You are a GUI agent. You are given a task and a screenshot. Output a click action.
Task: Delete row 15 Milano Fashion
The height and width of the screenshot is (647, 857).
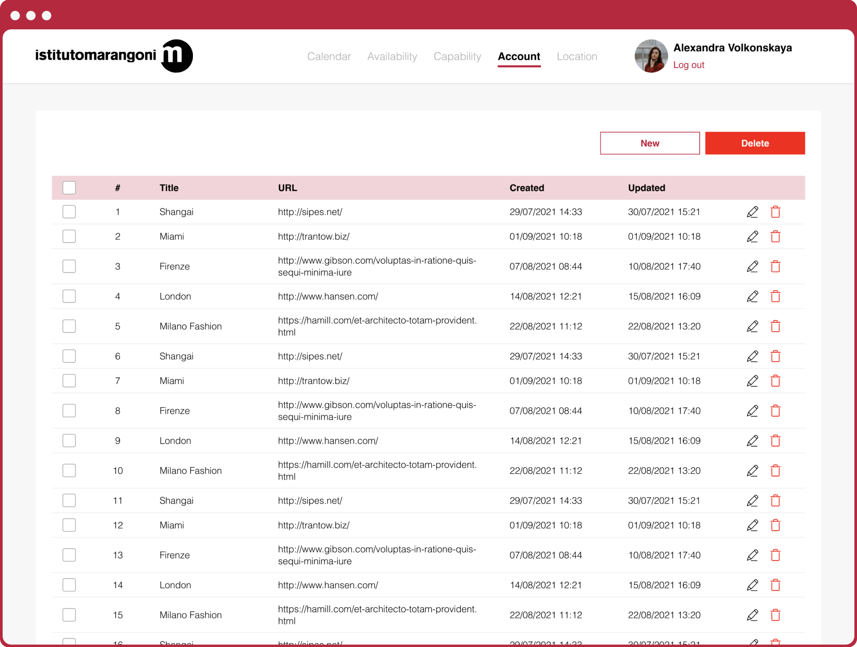pyautogui.click(x=775, y=615)
